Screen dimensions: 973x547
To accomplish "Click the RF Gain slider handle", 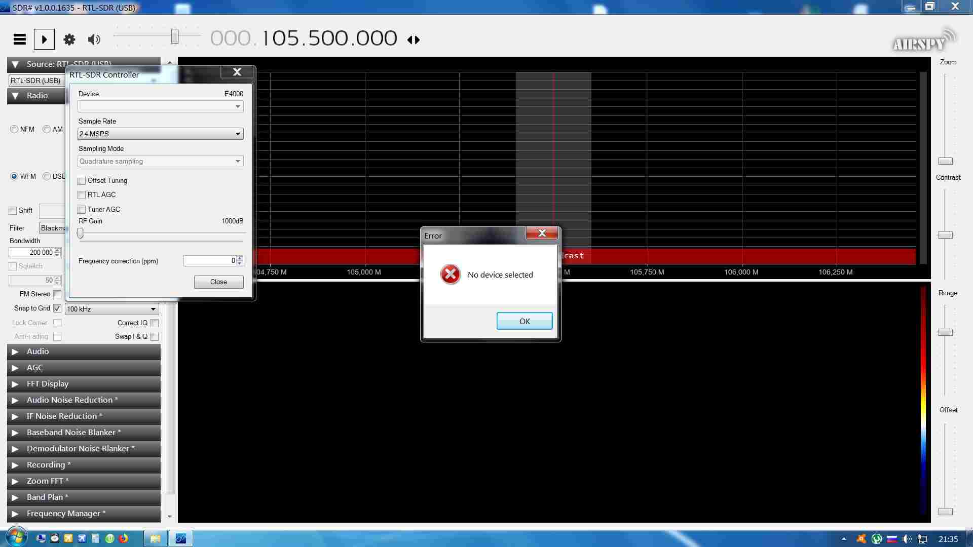I will click(80, 233).
